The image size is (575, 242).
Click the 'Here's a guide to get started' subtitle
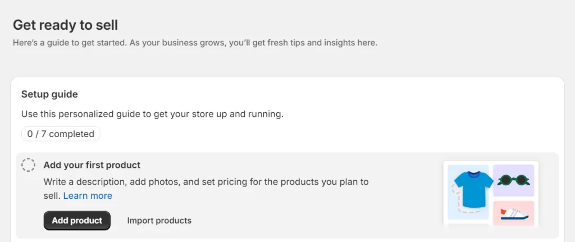click(195, 43)
